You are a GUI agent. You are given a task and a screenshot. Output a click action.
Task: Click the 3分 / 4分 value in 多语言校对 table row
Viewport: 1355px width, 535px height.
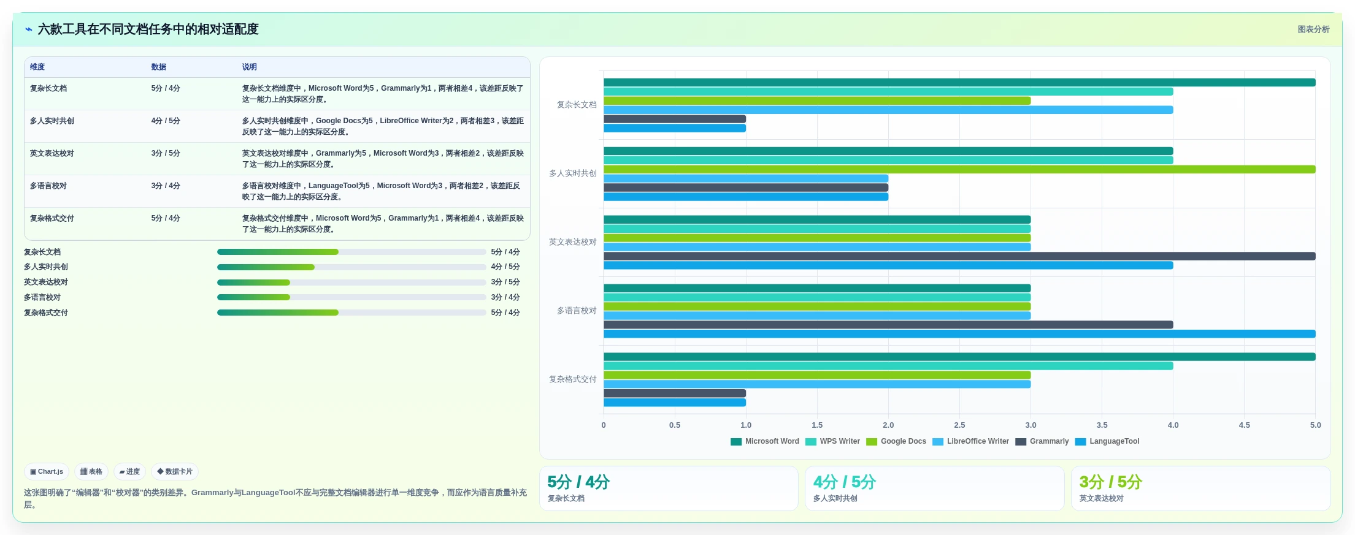click(x=166, y=186)
